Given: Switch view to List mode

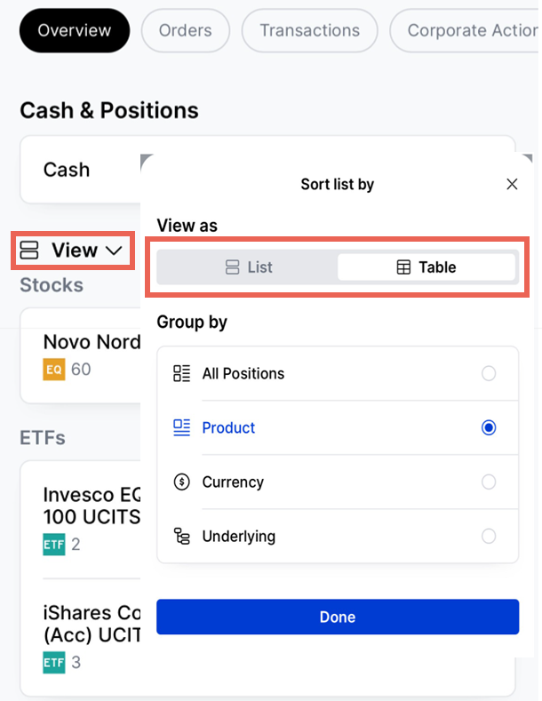Looking at the screenshot, I should pos(248,267).
